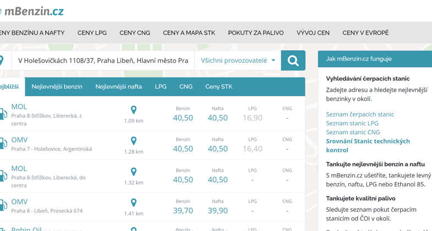Open Vývoj cen menu item
432x231 pixels.
pyautogui.click(x=313, y=33)
